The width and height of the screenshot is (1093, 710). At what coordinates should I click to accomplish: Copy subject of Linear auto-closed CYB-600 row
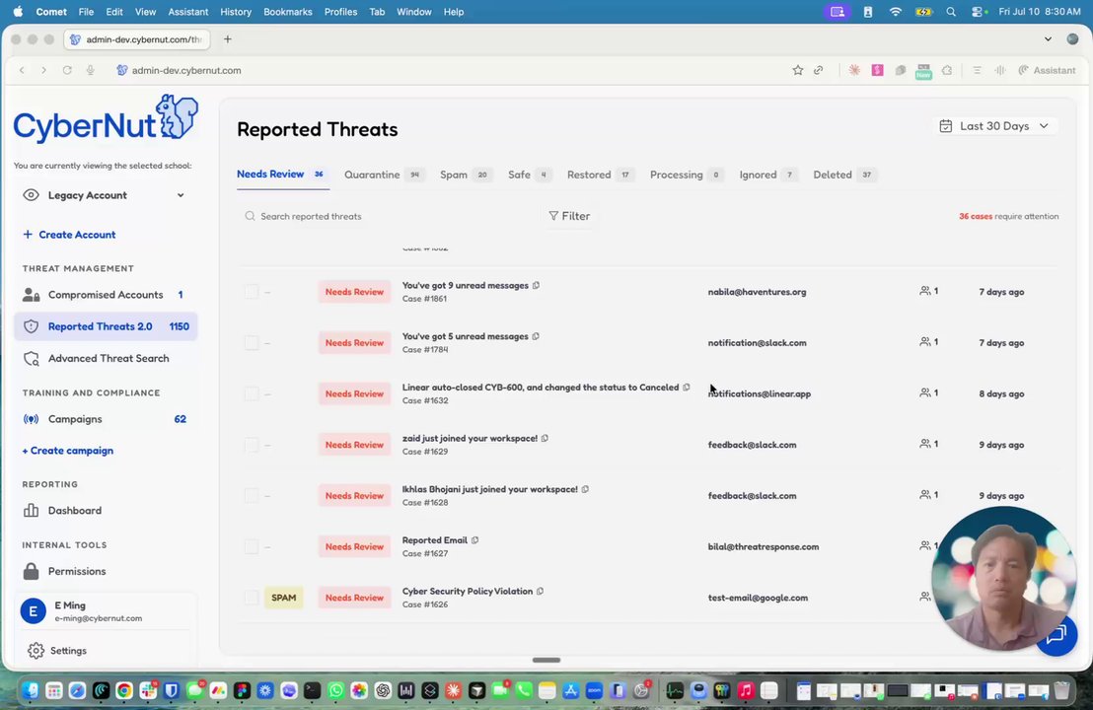(686, 387)
